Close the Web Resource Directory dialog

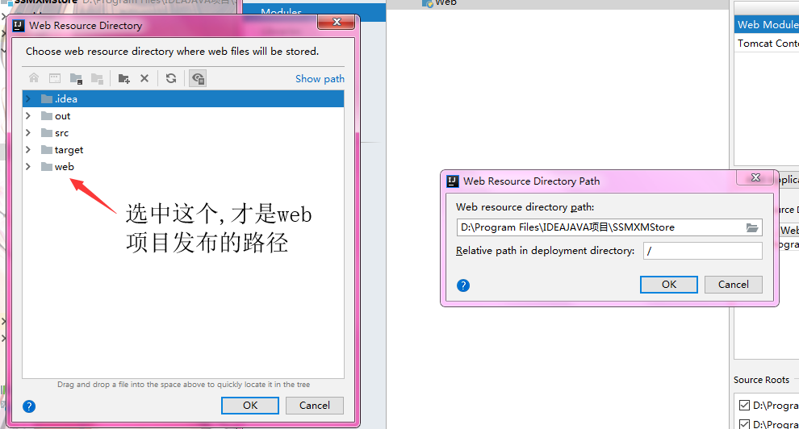coord(337,22)
